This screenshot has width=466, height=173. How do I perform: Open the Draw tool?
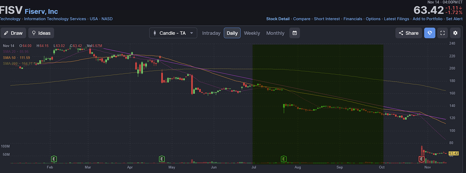(13, 33)
